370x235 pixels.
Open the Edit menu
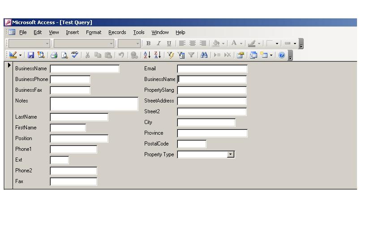point(38,32)
